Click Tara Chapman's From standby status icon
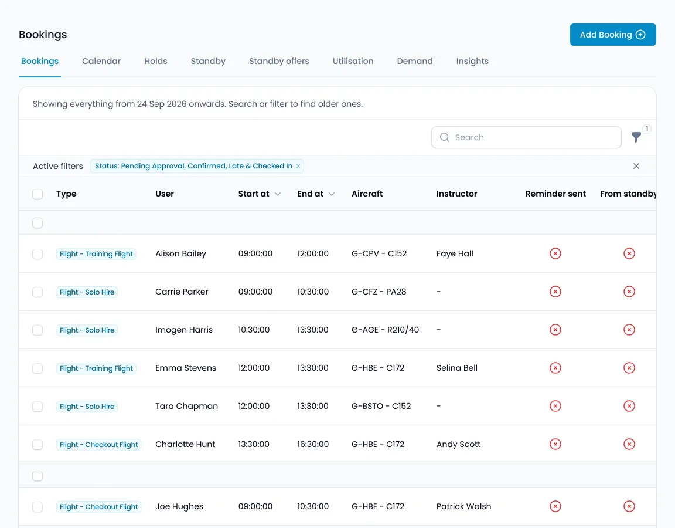 [629, 406]
